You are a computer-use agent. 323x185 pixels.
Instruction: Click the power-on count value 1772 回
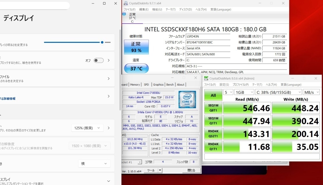tap(274, 54)
